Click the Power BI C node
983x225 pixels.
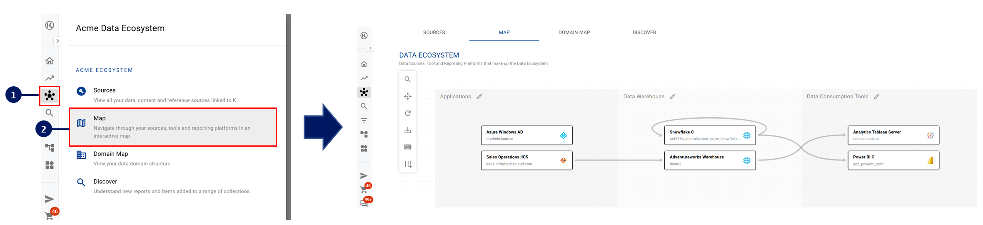click(893, 160)
